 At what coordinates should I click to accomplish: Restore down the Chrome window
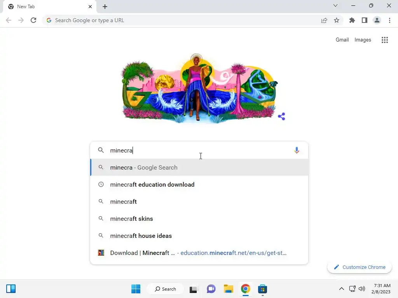pos(371,5)
